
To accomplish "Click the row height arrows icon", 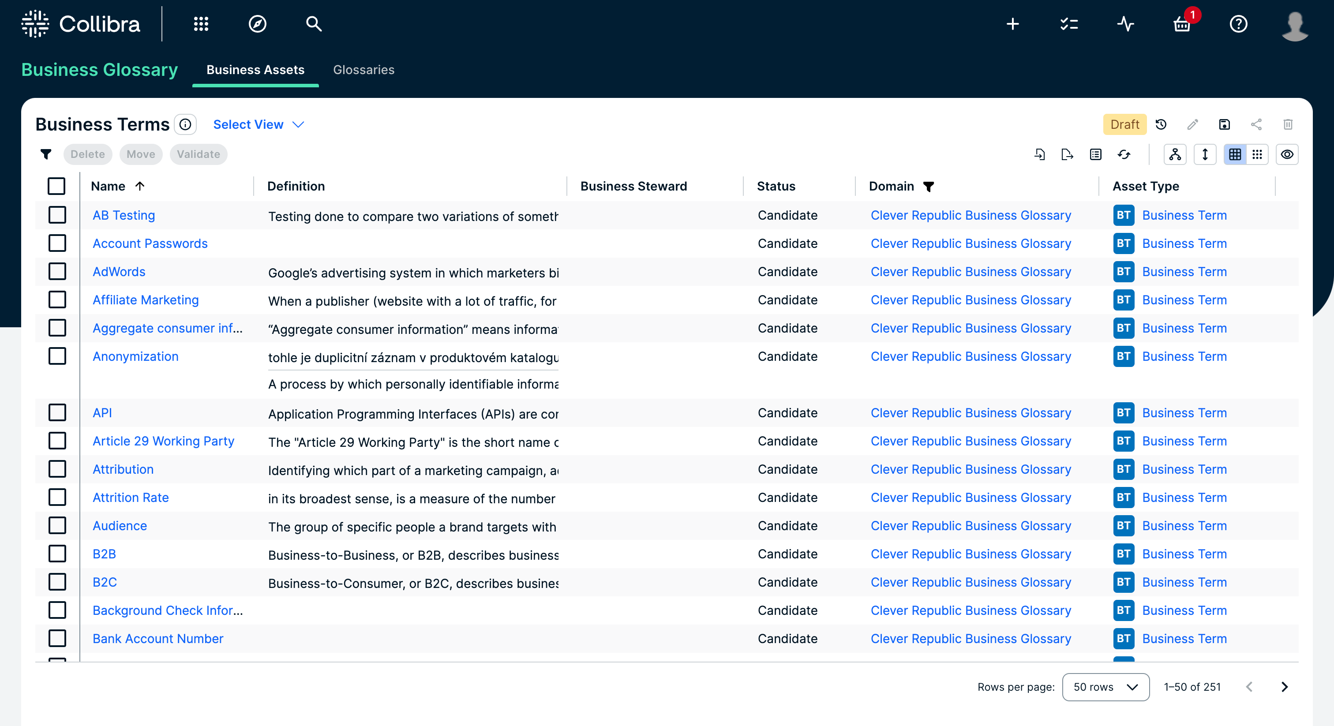I will (x=1205, y=154).
